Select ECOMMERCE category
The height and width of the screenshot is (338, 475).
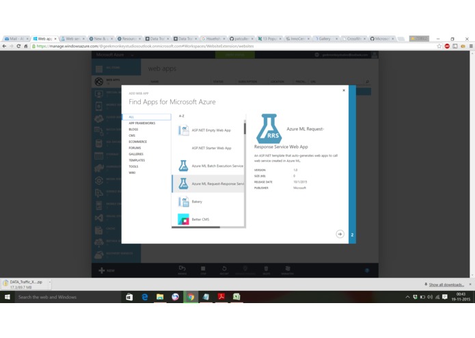137,142
